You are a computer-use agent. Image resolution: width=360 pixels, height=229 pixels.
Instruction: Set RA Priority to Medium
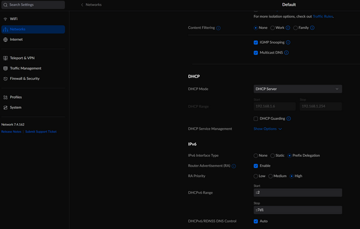(x=271, y=176)
